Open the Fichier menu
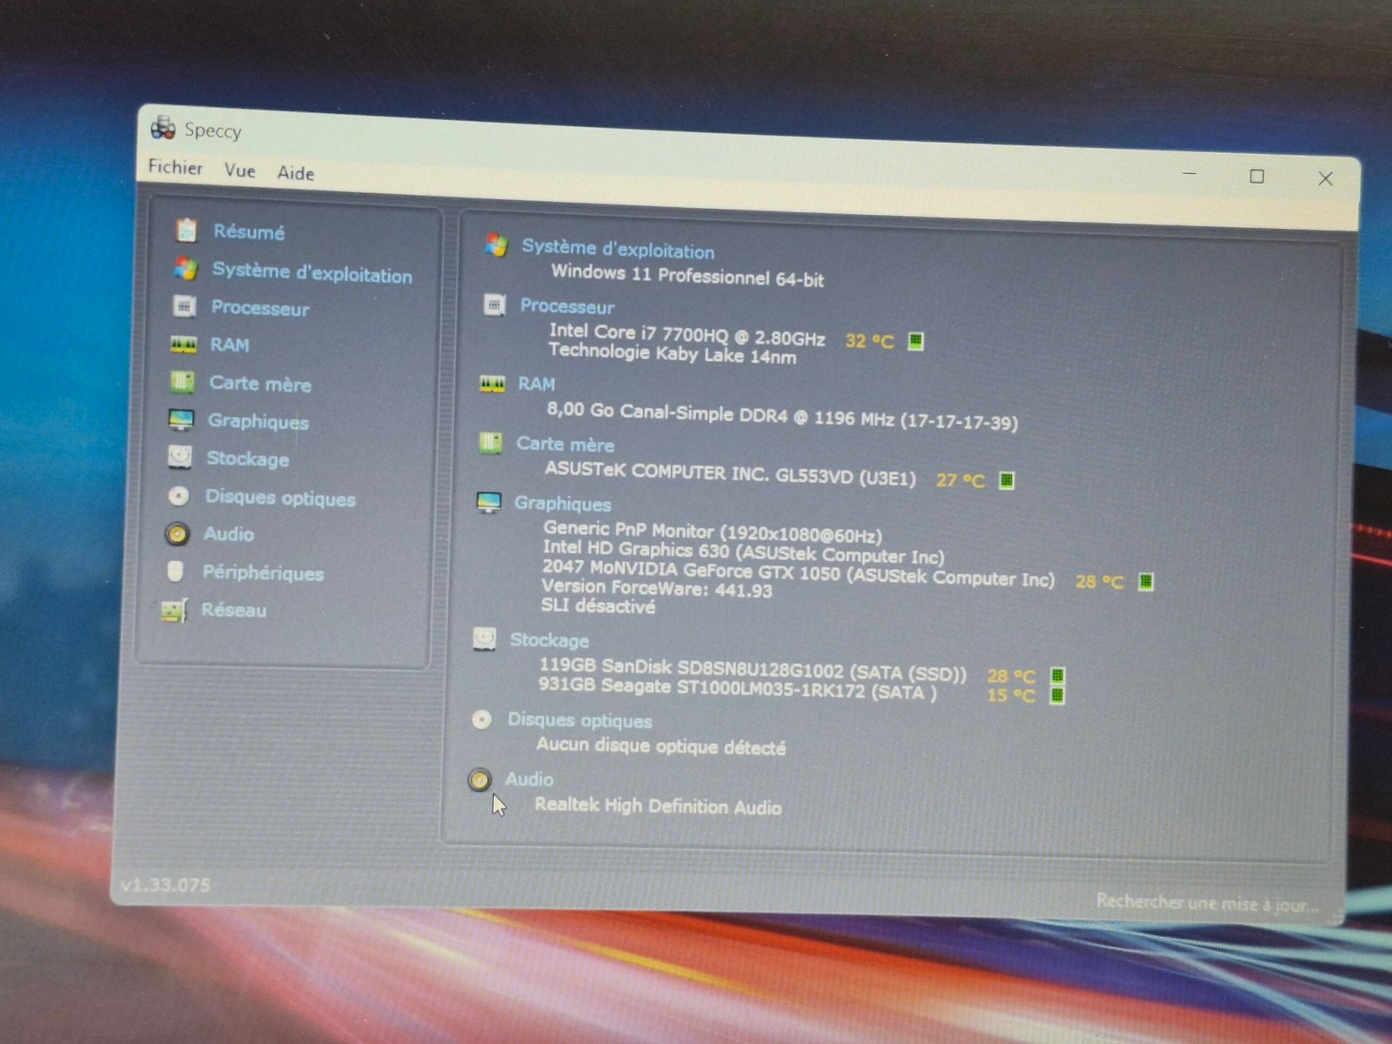 (175, 167)
